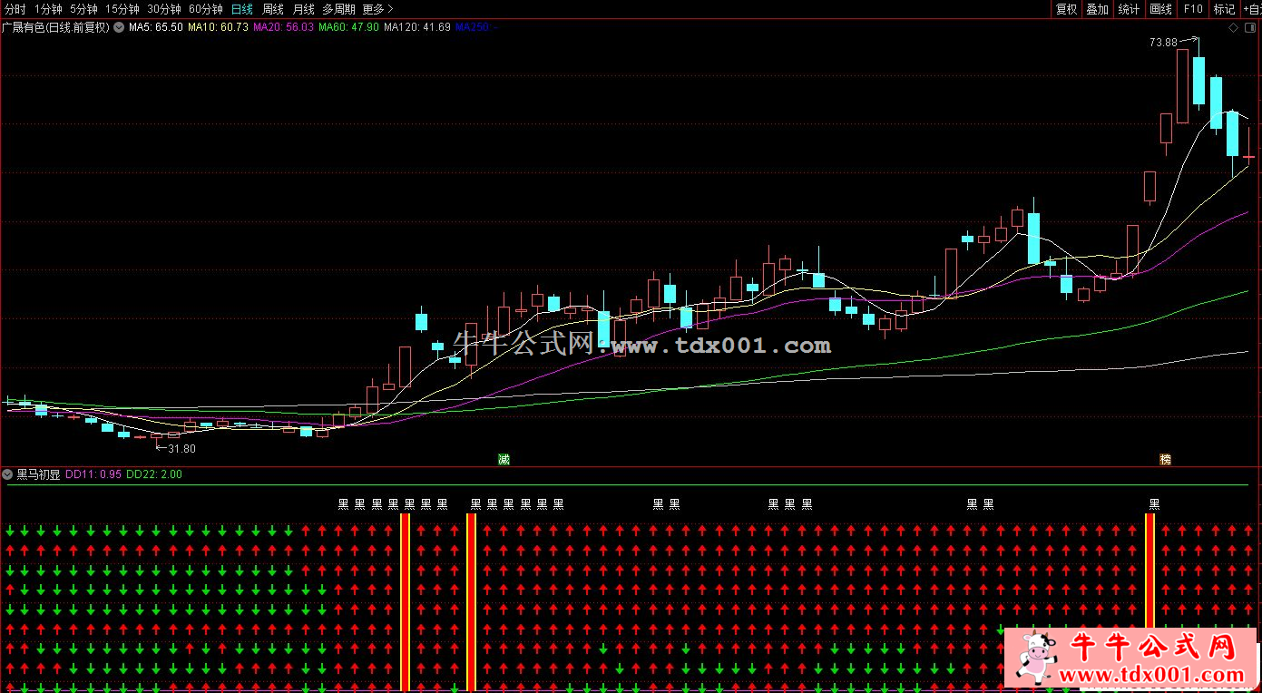1262x693 pixels.
Task: Activate the 画线 drawing tool
Action: pos(1160,9)
